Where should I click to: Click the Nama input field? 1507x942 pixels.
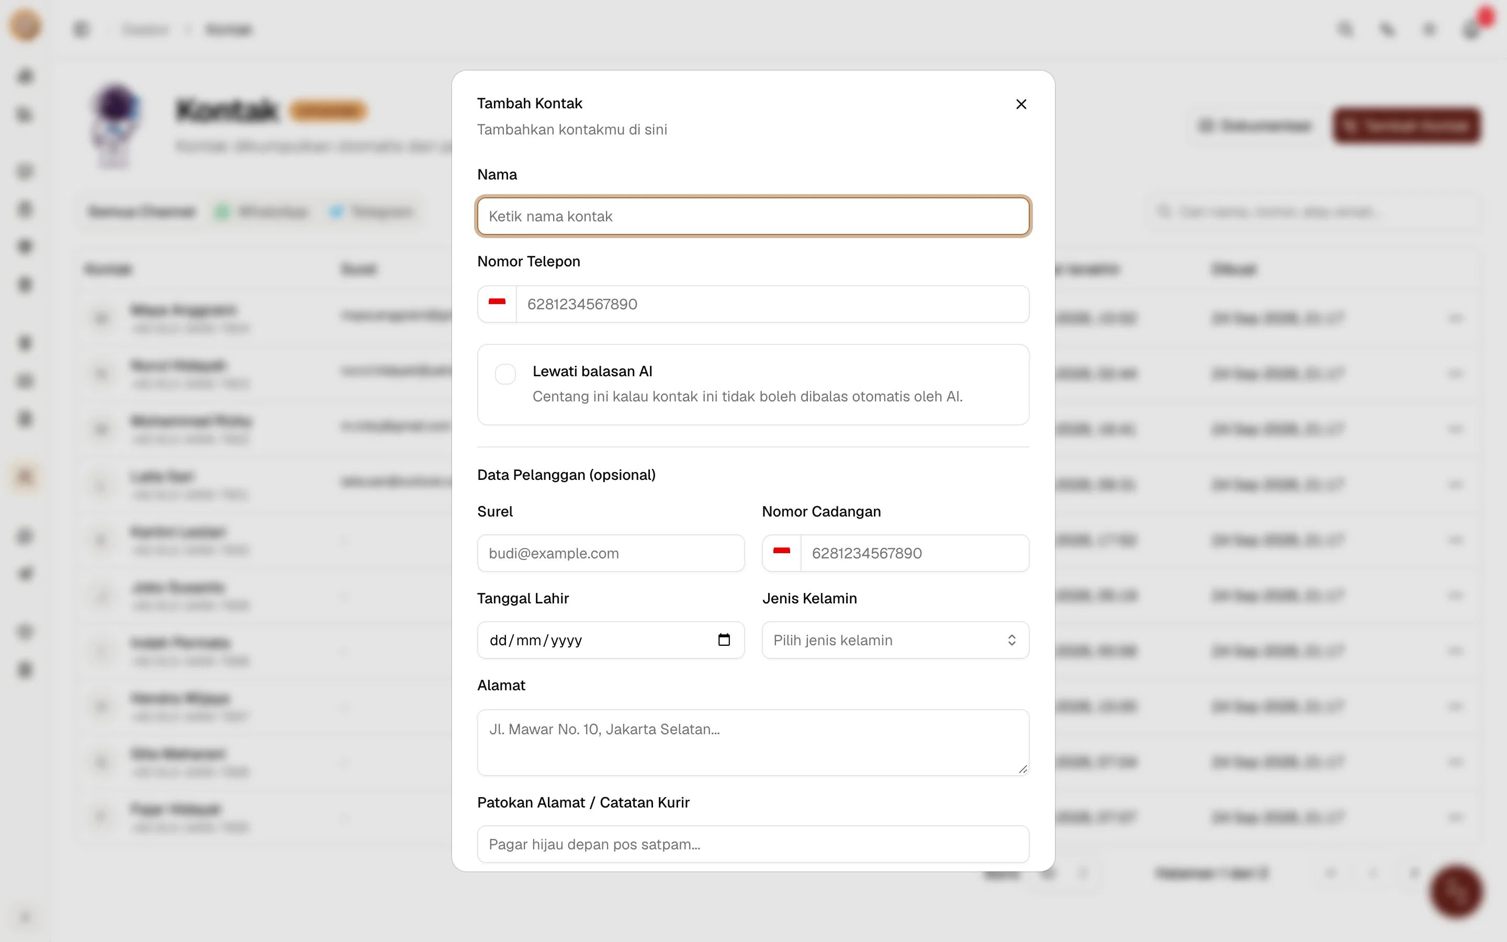coord(753,216)
